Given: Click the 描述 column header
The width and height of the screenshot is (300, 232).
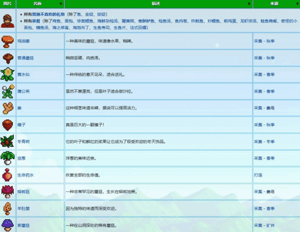Looking at the screenshot, I should pyautogui.click(x=158, y=3).
